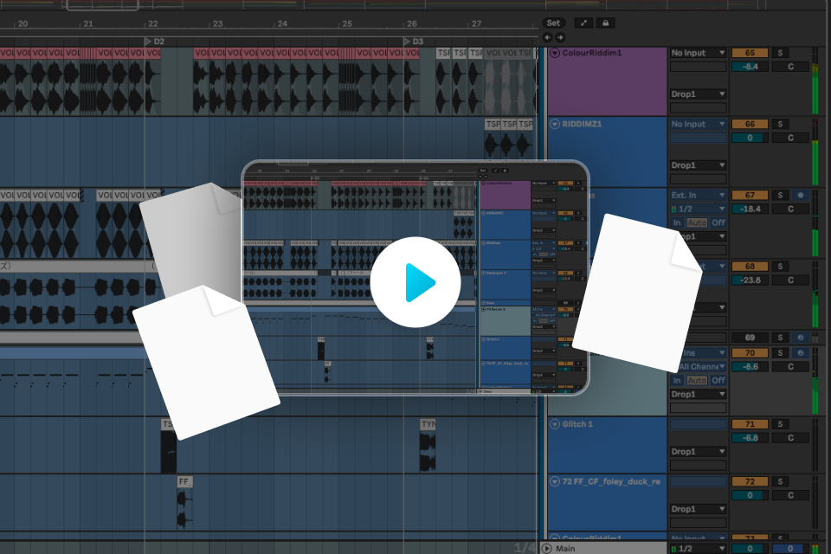Toggle track 68 activator button

750,266
